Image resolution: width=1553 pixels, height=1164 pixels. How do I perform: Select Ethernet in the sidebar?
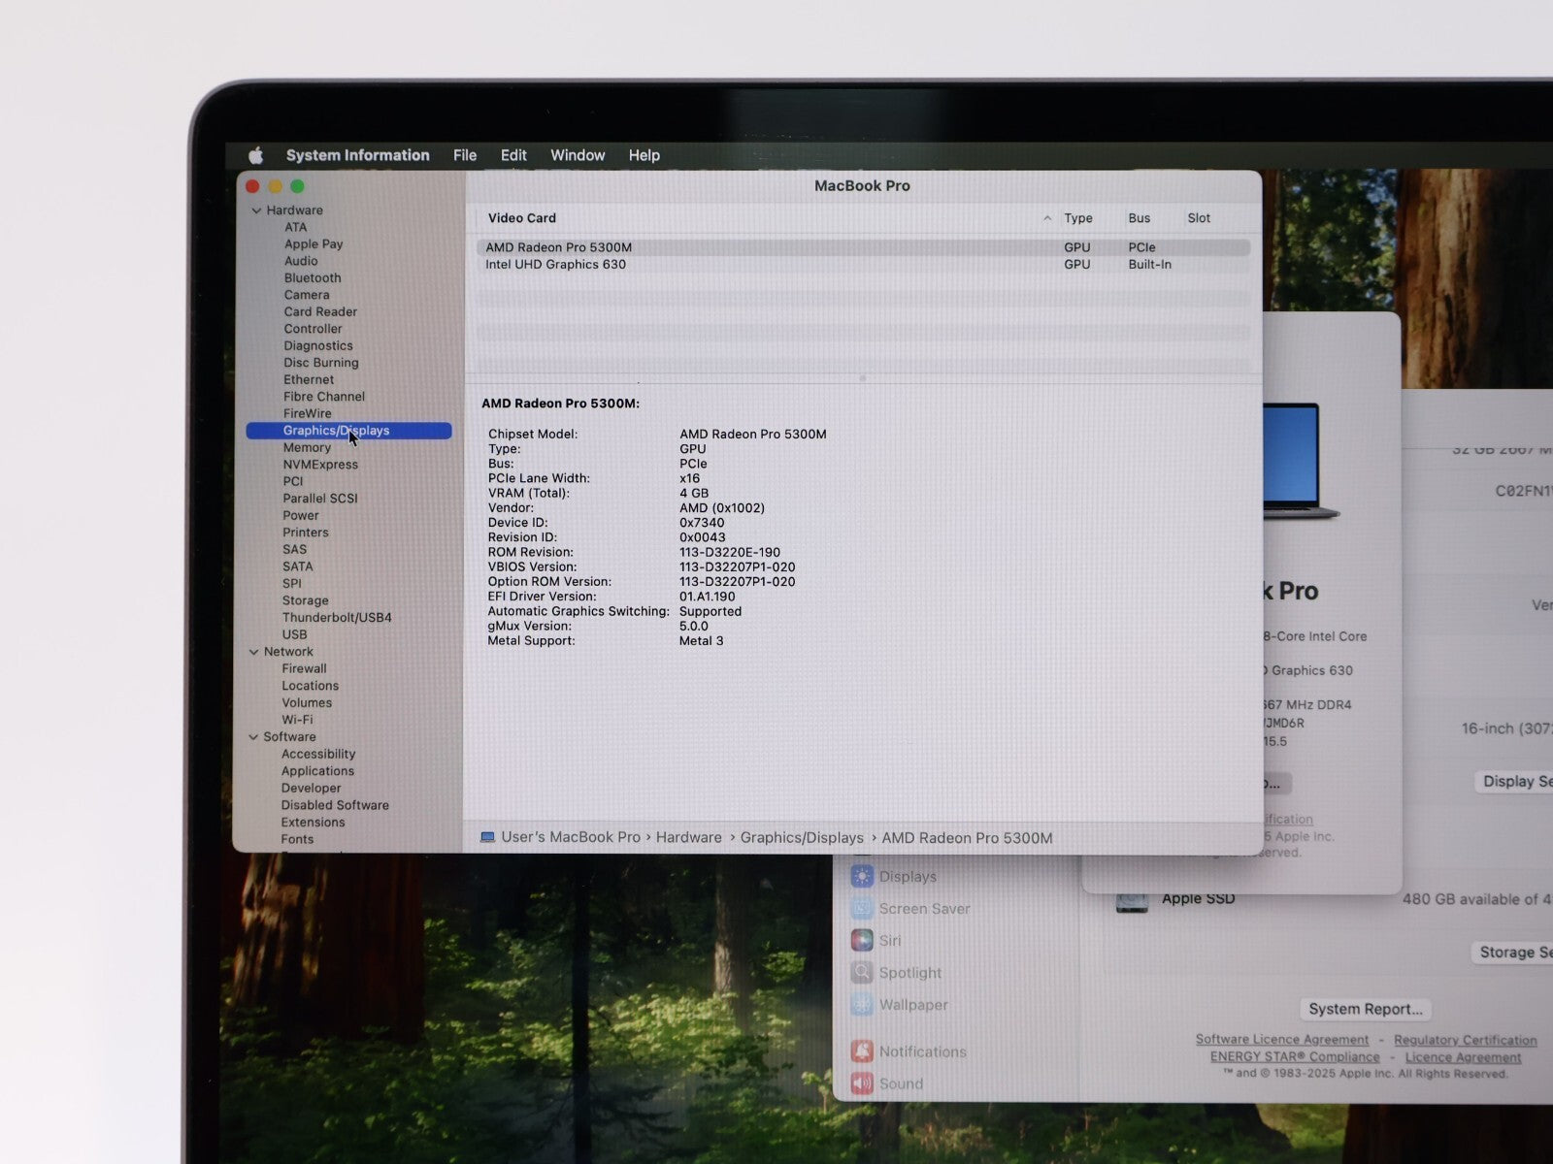coord(309,380)
